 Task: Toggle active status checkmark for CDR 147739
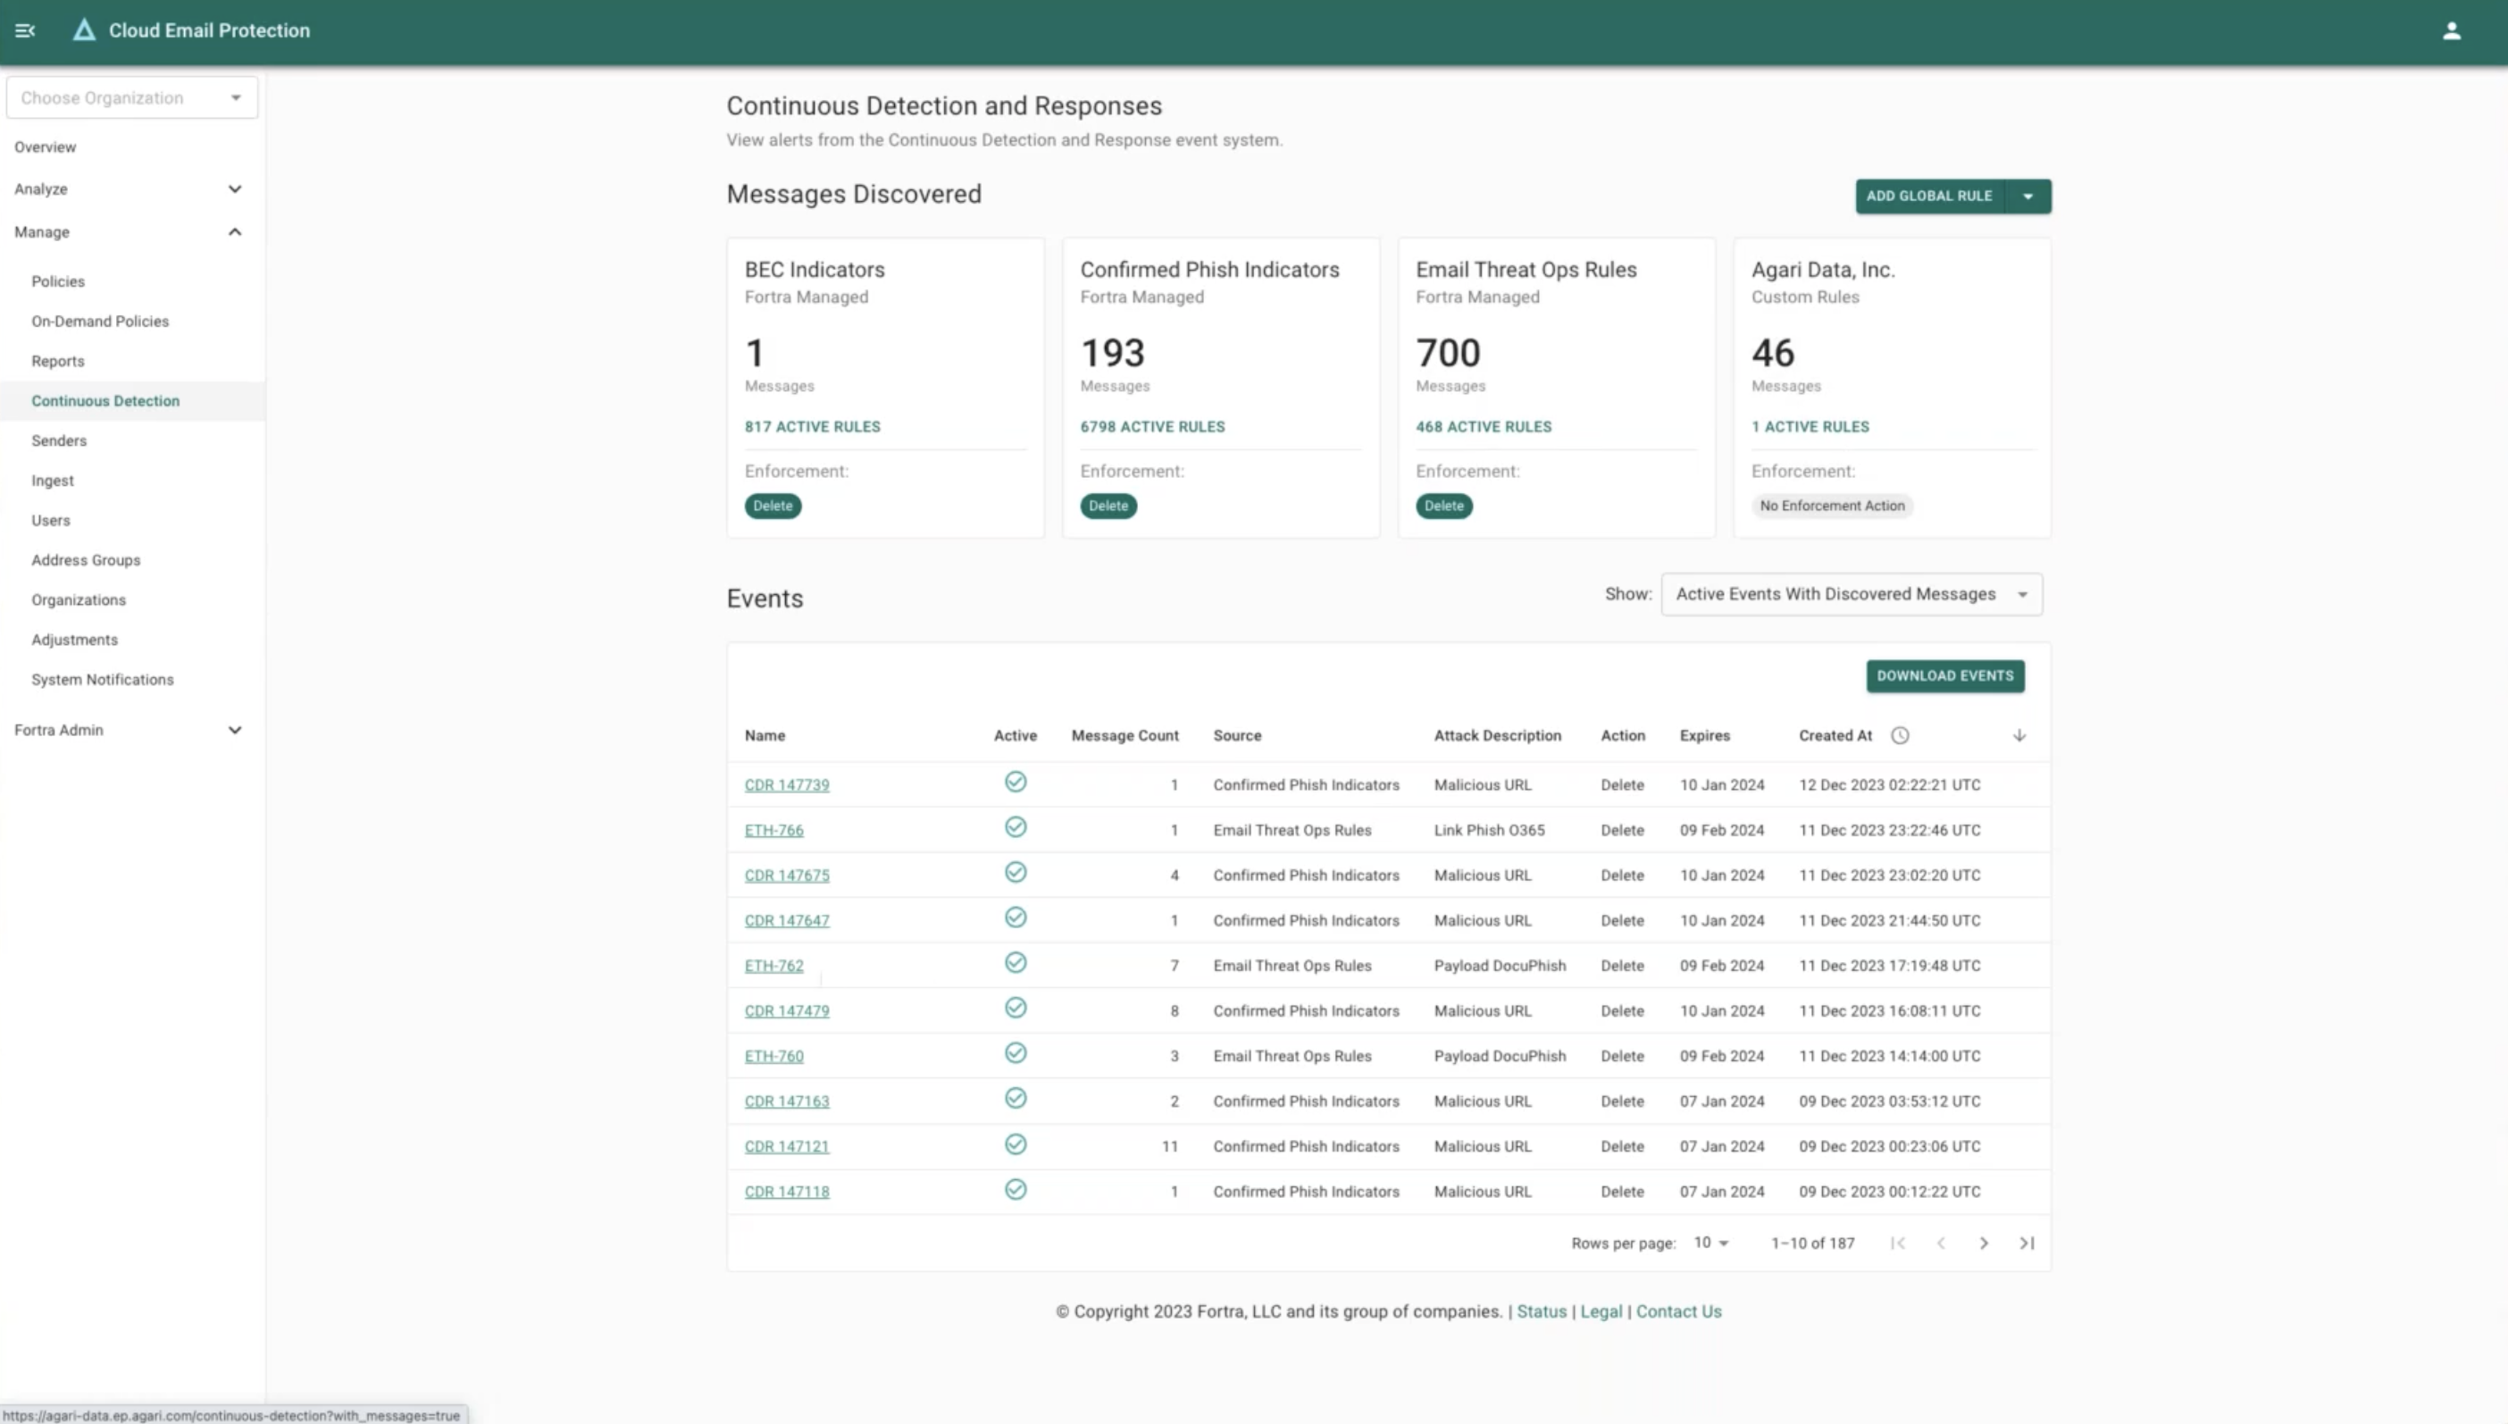click(1015, 782)
